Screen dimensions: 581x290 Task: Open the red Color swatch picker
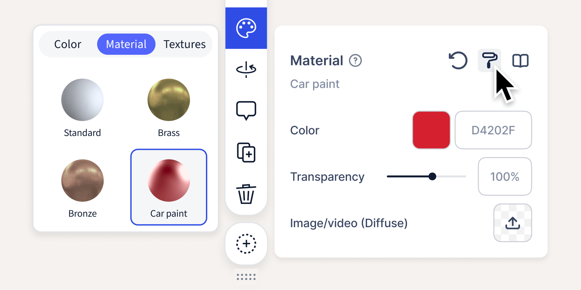[431, 130]
